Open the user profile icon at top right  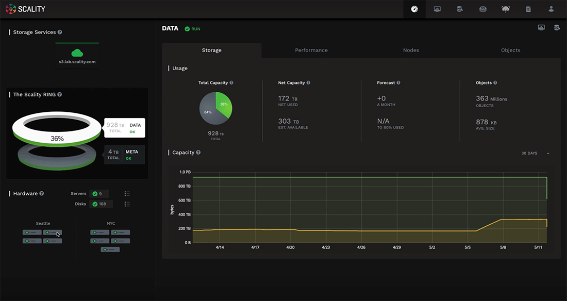(551, 9)
